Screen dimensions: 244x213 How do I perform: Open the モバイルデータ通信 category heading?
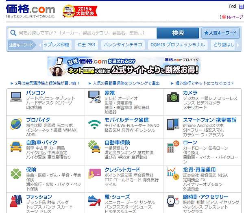[126, 120]
